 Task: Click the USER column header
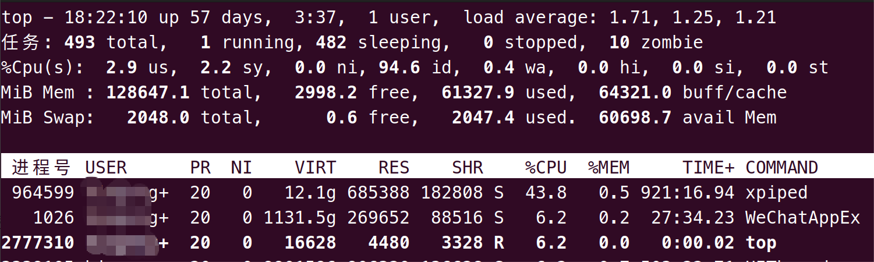pyautogui.click(x=106, y=168)
